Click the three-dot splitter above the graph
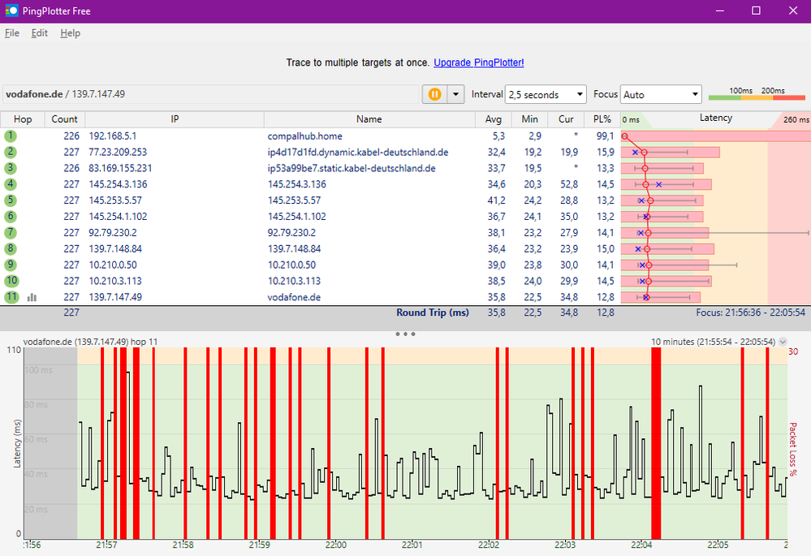811x556 pixels. 405,334
